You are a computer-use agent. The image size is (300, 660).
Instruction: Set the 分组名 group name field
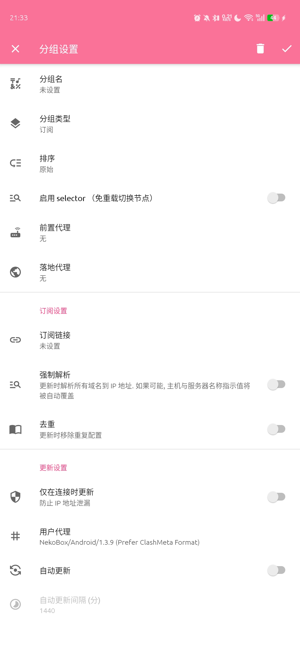[x=111, y=84]
